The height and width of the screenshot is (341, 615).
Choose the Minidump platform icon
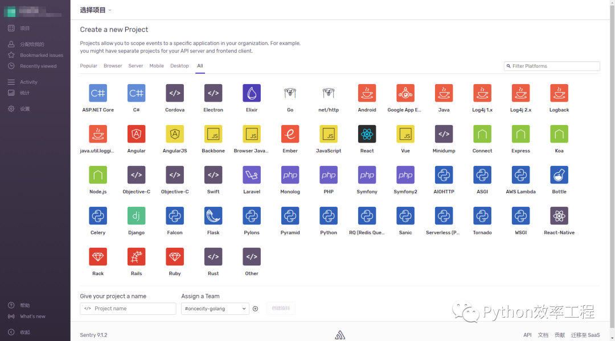(x=444, y=134)
